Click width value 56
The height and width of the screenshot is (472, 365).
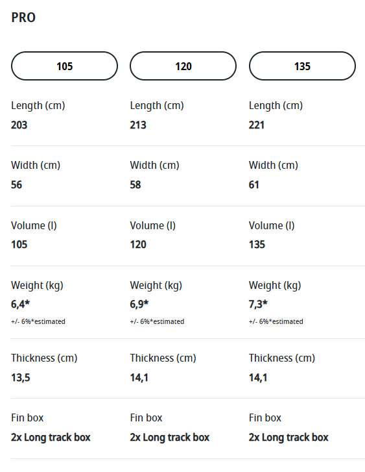(x=17, y=184)
